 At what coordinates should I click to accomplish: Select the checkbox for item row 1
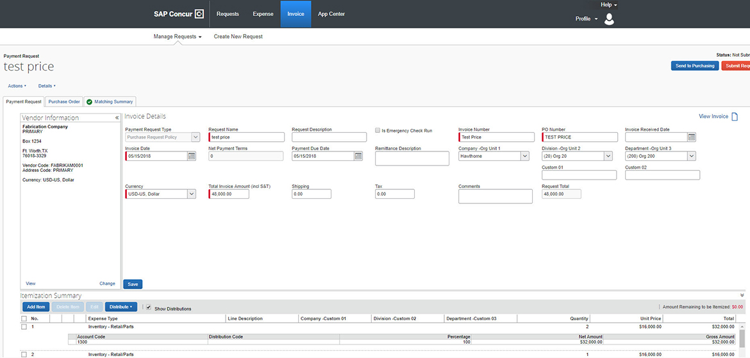click(24, 327)
